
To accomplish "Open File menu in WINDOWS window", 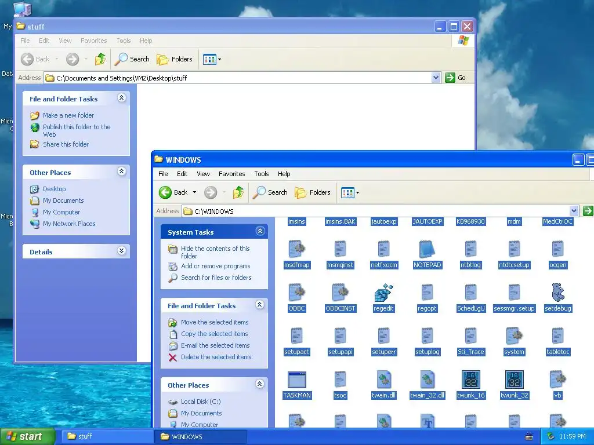I will [x=163, y=174].
